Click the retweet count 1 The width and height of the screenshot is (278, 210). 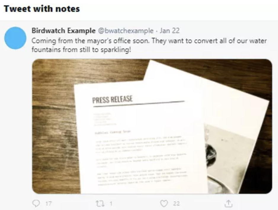pos(111,204)
